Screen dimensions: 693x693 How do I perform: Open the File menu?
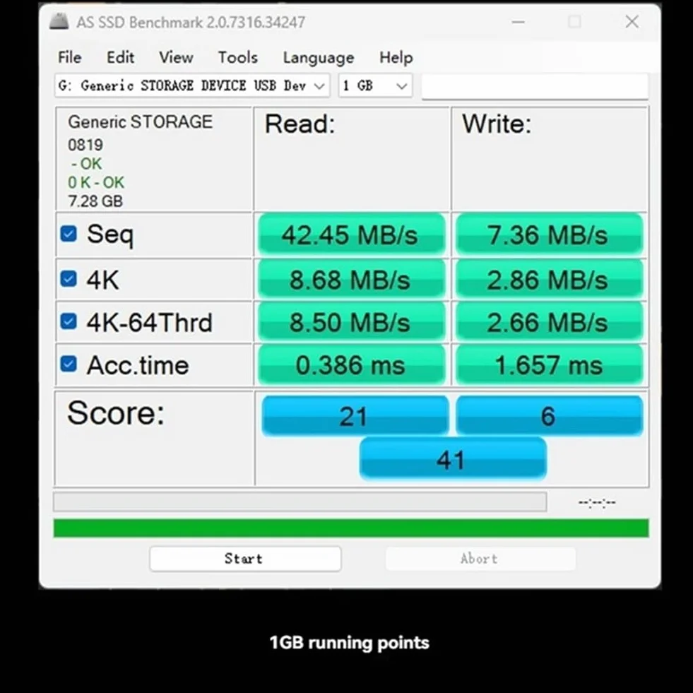[x=70, y=57]
